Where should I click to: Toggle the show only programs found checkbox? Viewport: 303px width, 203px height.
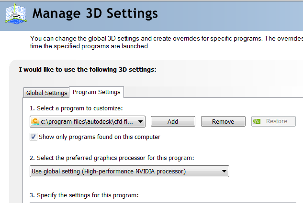(x=34, y=137)
